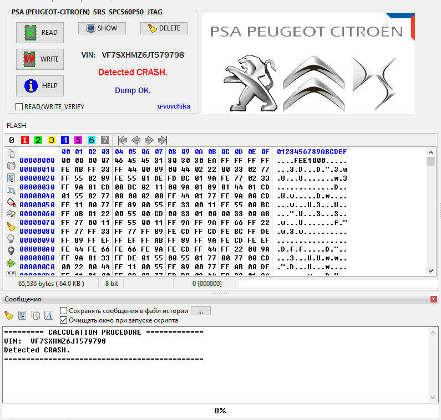Click the broom clear icon in hex sidebar
This screenshot has width=441, height=420.
11,227
